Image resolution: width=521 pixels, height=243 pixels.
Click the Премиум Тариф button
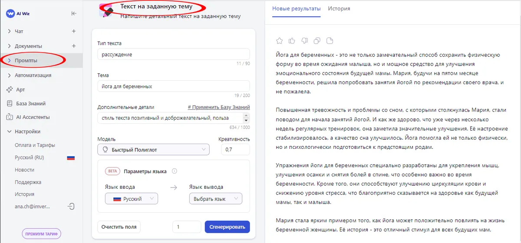coord(42,233)
